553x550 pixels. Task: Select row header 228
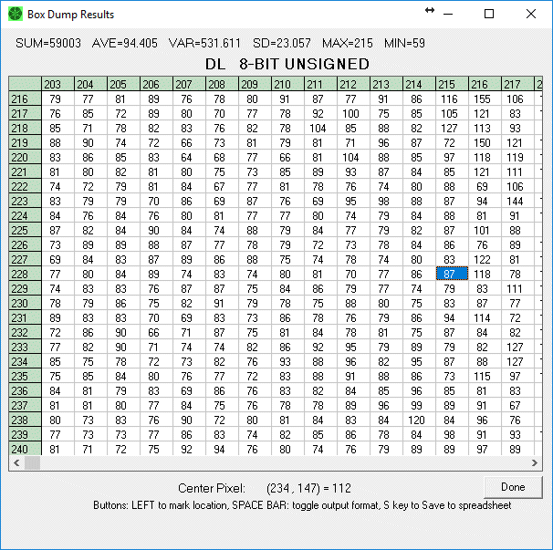[x=20, y=274]
